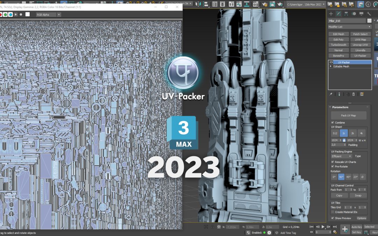Switch to the Hierarchy command panel

tap(346, 14)
